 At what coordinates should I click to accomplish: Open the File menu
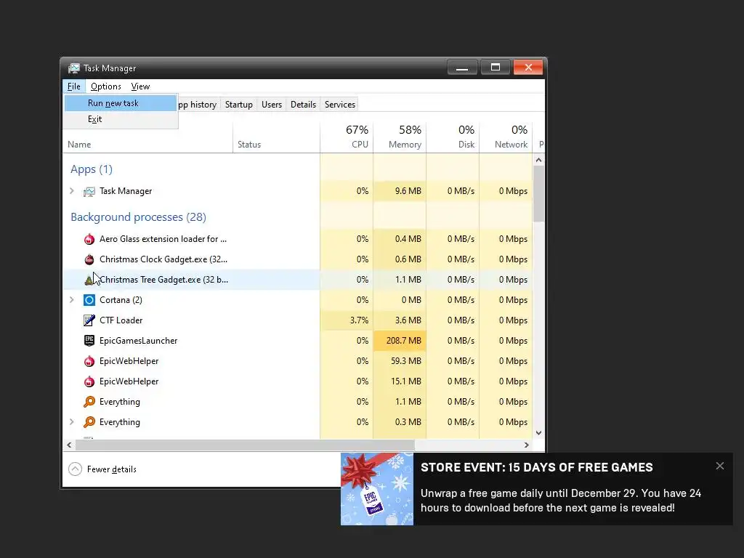(73, 86)
